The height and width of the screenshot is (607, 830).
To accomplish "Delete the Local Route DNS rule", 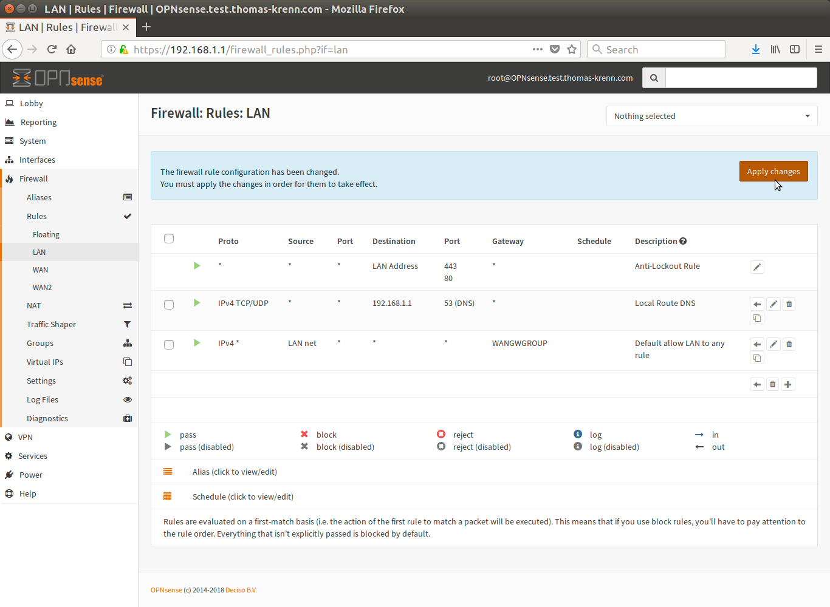I will click(x=789, y=304).
